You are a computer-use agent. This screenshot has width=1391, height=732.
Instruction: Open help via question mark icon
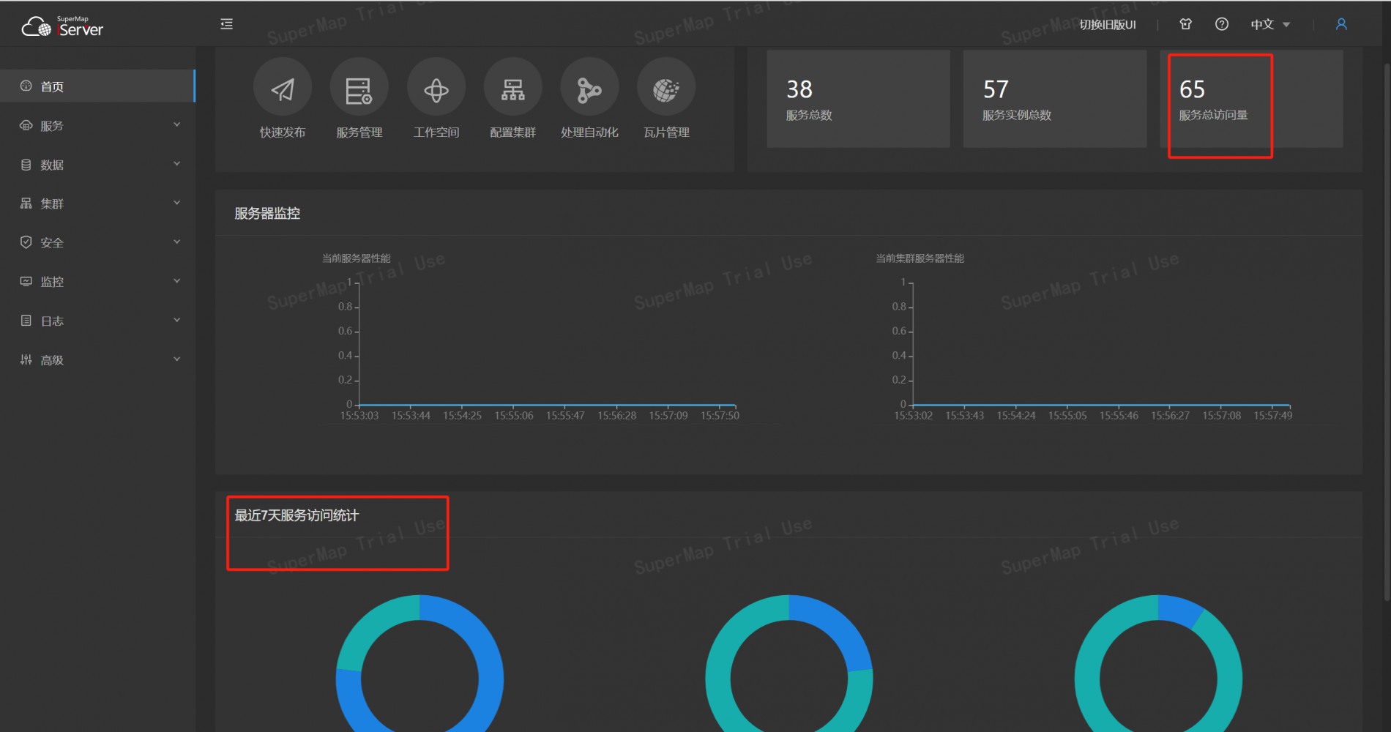pos(1222,24)
